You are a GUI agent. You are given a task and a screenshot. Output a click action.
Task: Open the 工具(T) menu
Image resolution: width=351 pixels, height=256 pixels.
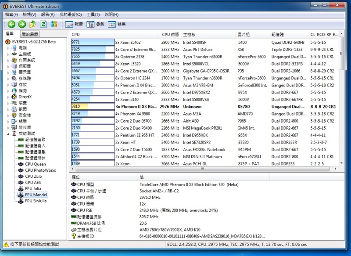click(x=93, y=14)
